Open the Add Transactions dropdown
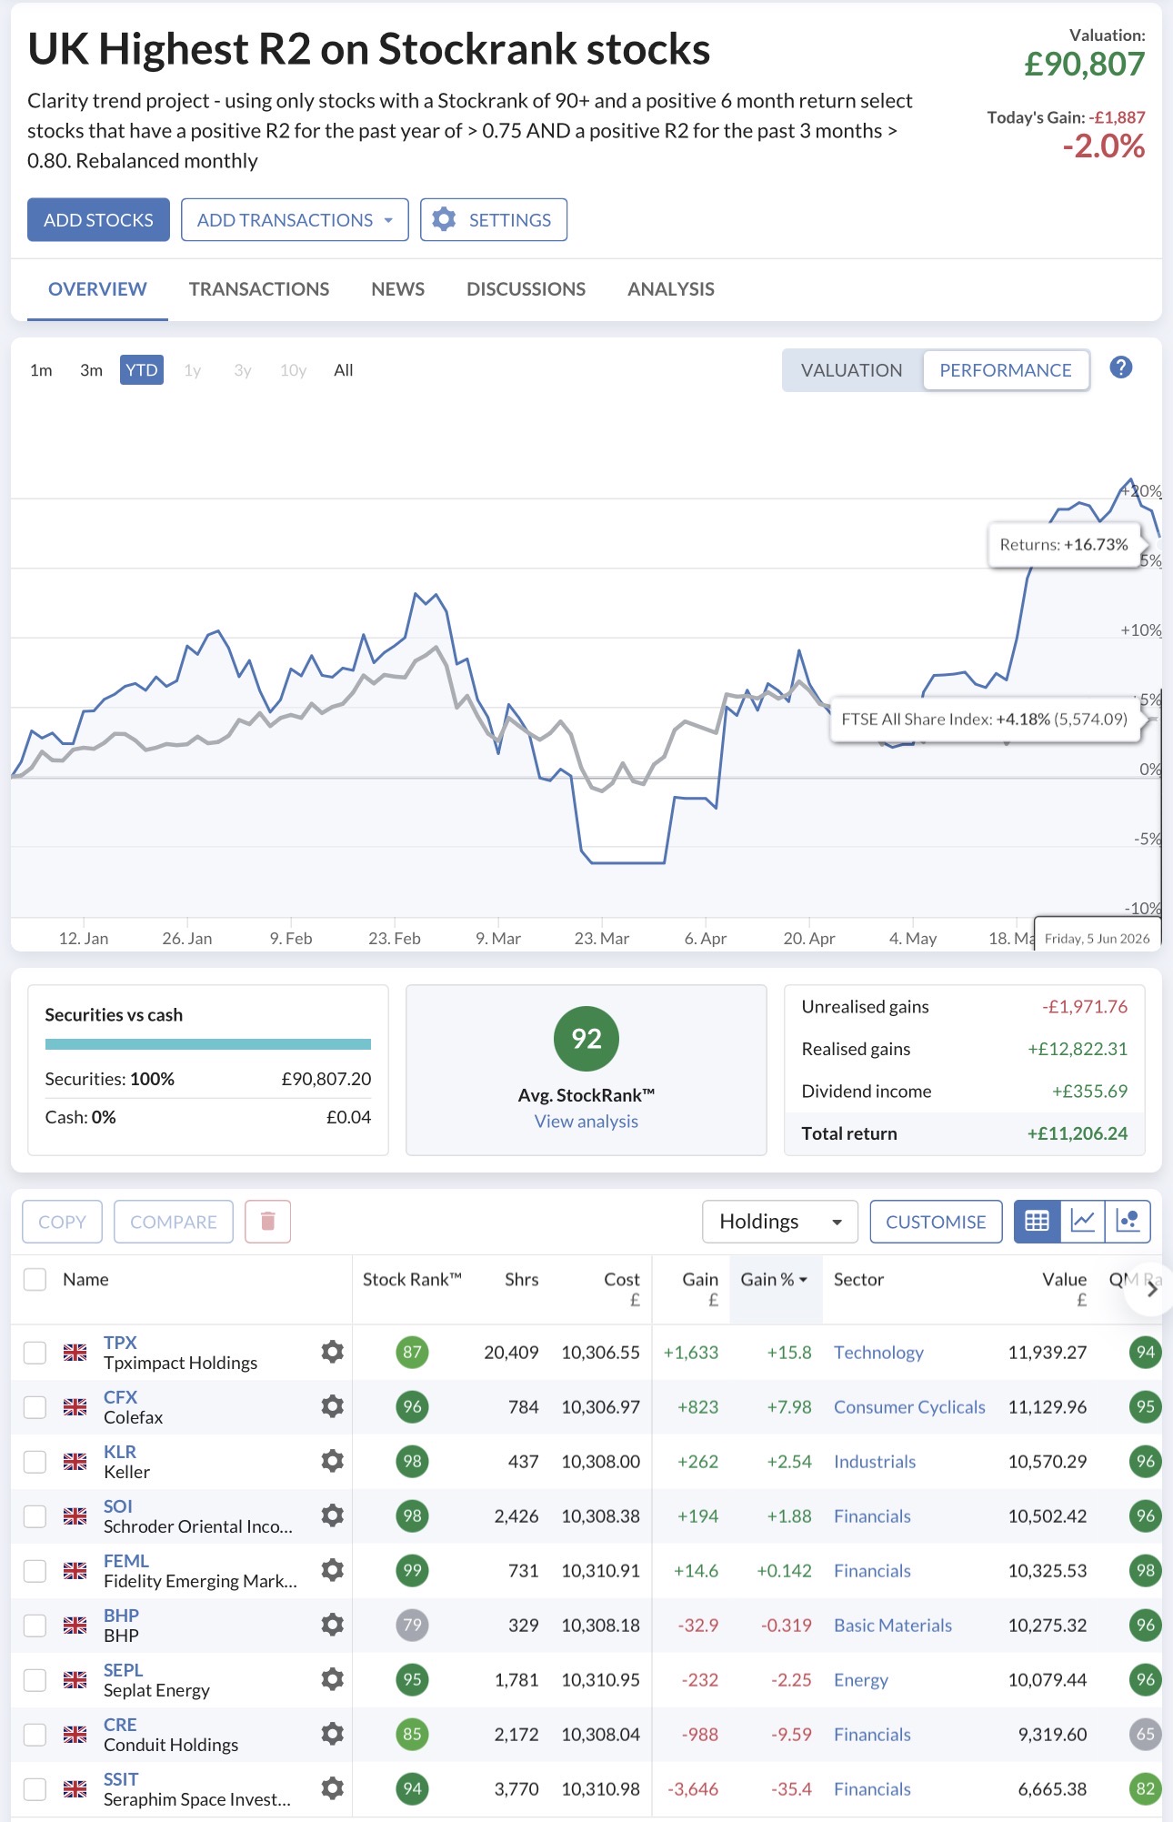Viewport: 1173px width, 1822px height. pos(295,220)
